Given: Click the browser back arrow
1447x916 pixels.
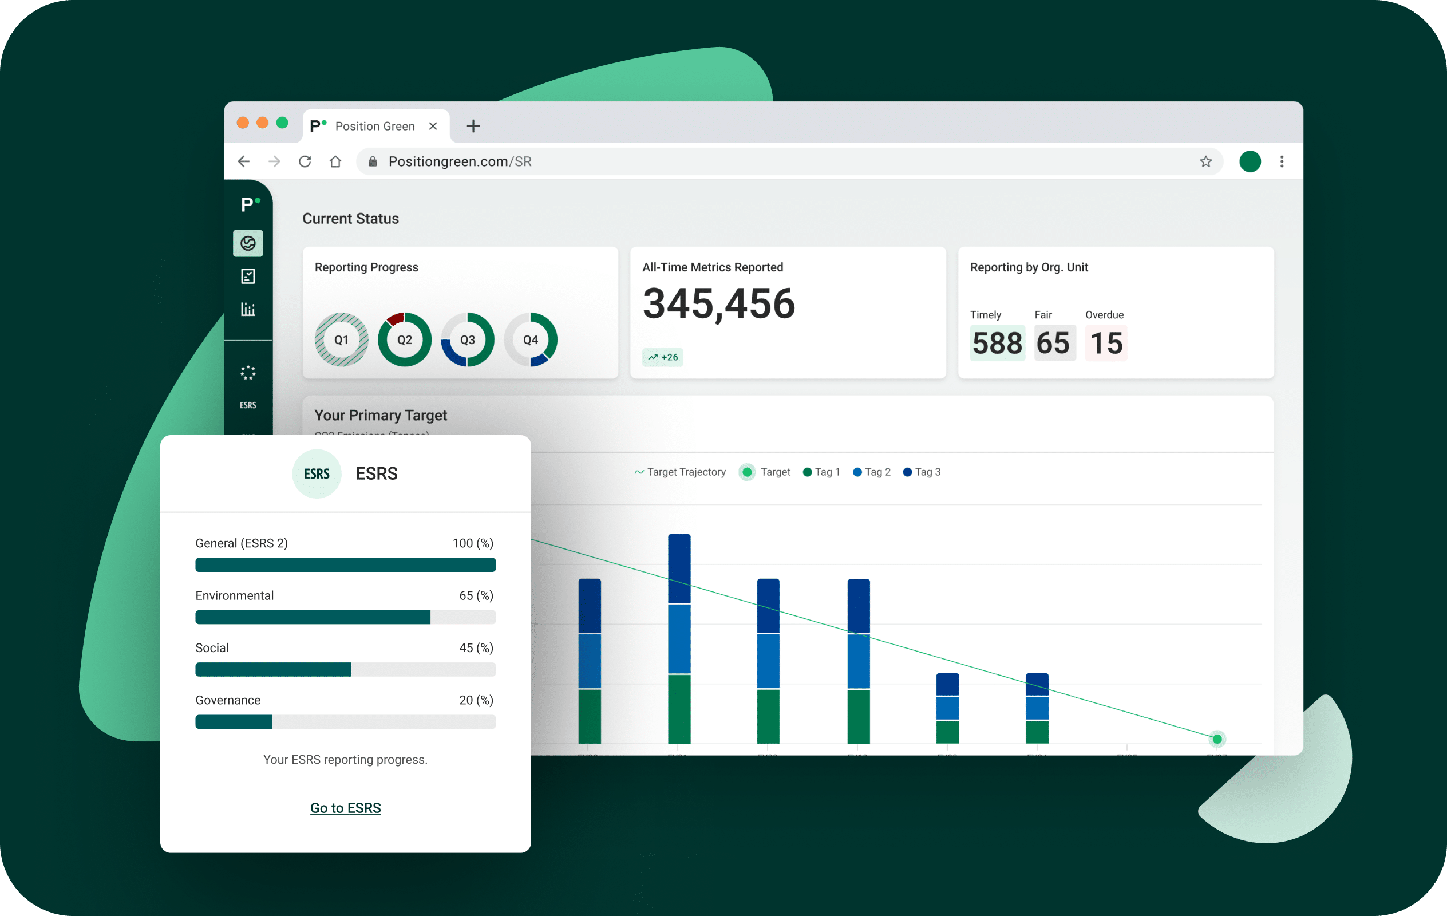Looking at the screenshot, I should (x=243, y=161).
